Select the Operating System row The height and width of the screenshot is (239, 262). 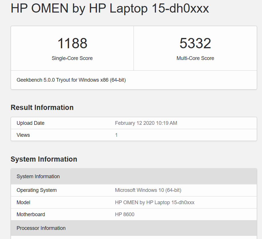134,190
